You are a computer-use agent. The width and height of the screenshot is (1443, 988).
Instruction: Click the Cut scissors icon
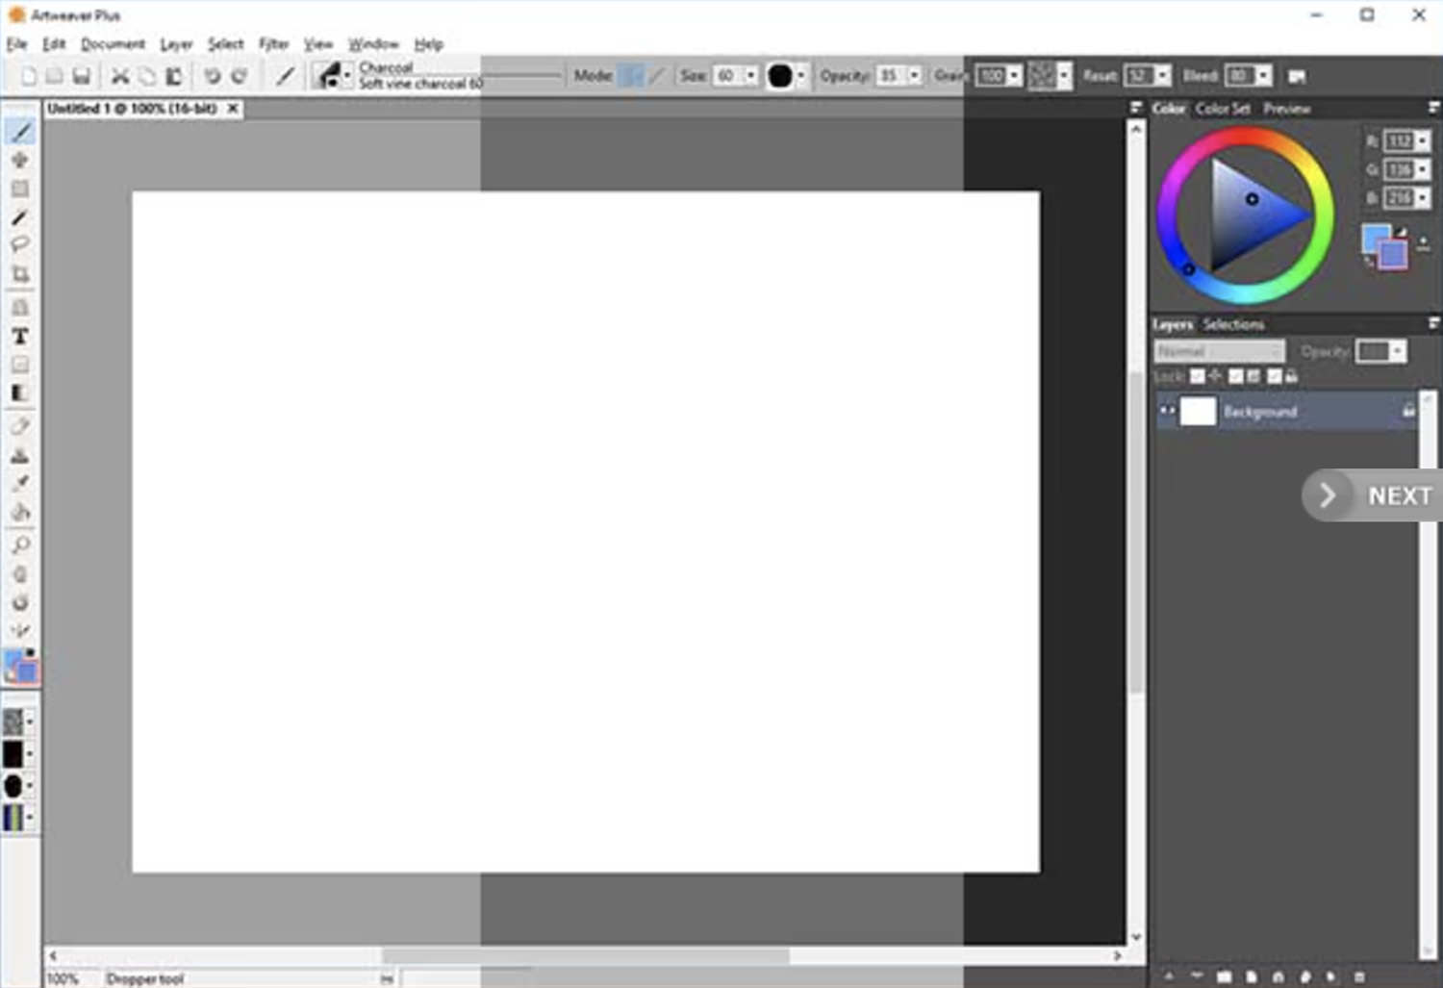(120, 76)
